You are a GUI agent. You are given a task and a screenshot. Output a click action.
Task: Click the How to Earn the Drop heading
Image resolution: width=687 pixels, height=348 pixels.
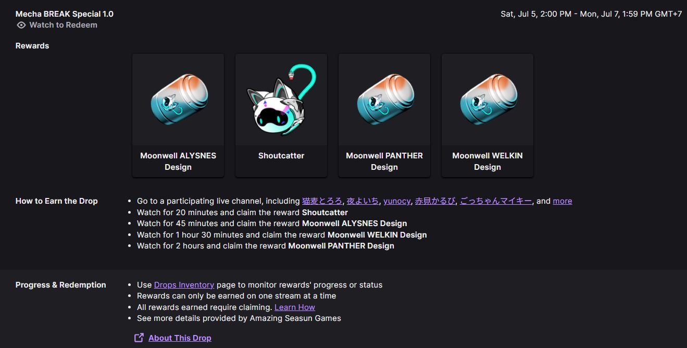coord(57,201)
